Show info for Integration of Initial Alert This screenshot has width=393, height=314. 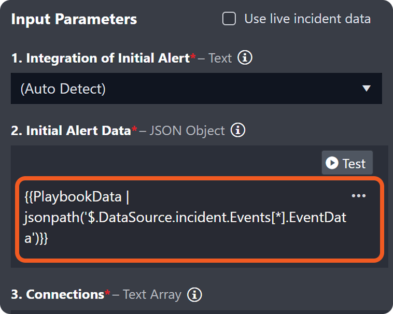(245, 58)
